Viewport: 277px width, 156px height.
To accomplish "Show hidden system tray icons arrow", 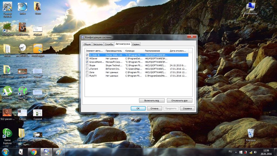I will pos(236,152).
